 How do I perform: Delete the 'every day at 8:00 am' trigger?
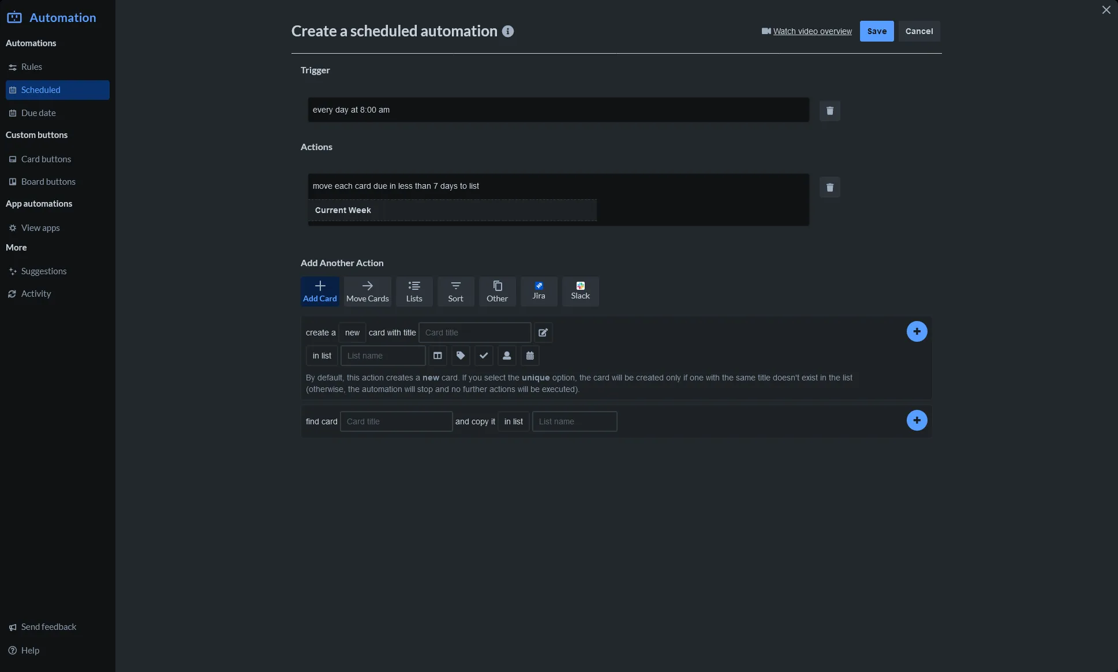[x=829, y=110]
